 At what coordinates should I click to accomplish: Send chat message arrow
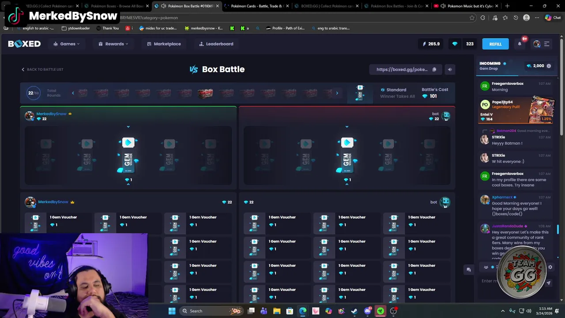tap(549, 283)
